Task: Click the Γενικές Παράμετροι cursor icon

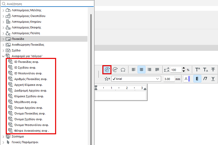Action: pyautogui.click(x=8, y=142)
